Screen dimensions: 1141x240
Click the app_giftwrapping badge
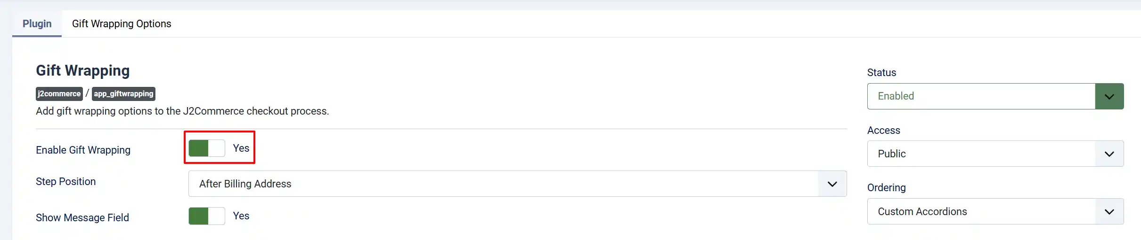pyautogui.click(x=123, y=93)
